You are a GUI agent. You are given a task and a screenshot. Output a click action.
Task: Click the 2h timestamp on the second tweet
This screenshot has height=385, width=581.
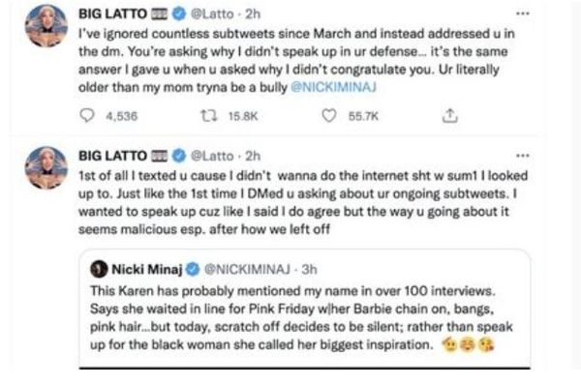tap(253, 156)
